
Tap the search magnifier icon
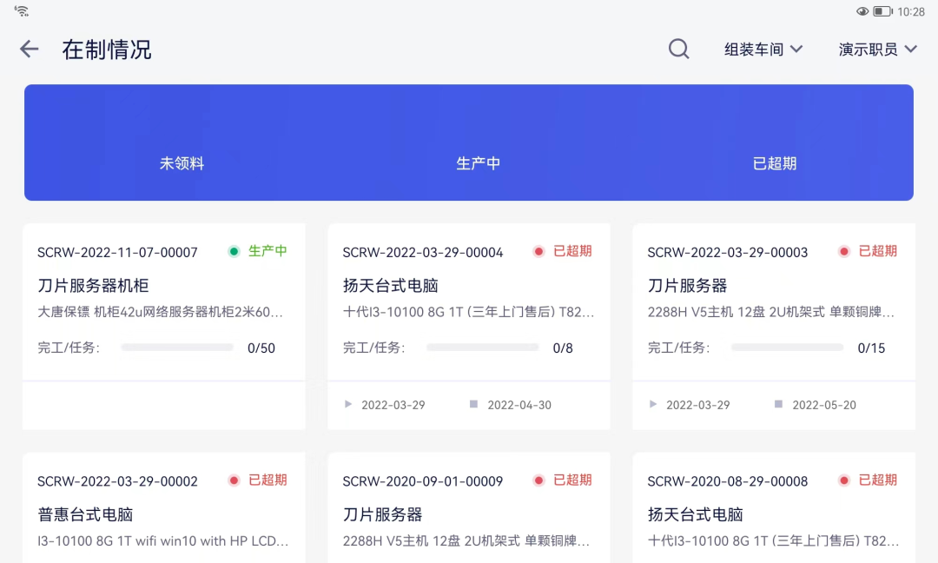[x=678, y=49]
